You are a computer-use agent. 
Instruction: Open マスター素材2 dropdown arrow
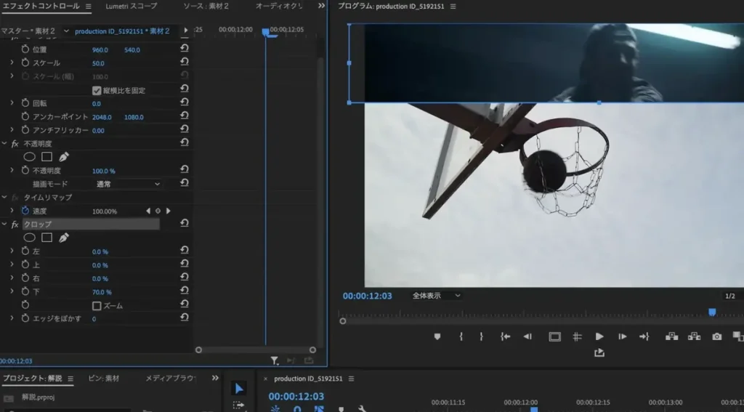click(x=66, y=31)
